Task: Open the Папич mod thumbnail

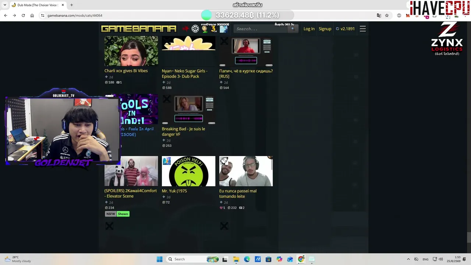Action: pos(246,51)
